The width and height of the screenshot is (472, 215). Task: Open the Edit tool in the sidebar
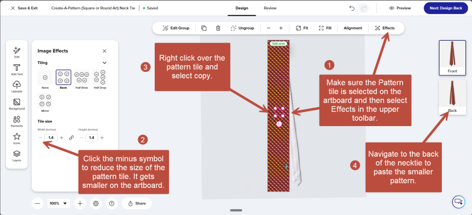(x=17, y=52)
